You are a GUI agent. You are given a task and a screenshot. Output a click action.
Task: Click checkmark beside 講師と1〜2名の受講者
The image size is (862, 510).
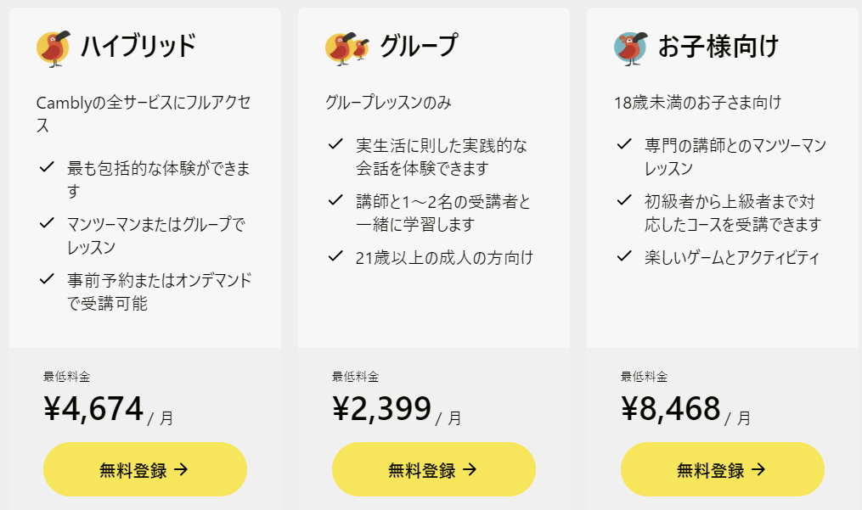(x=335, y=200)
